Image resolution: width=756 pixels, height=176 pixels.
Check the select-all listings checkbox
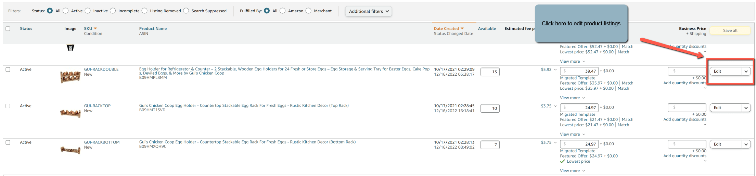coord(8,29)
